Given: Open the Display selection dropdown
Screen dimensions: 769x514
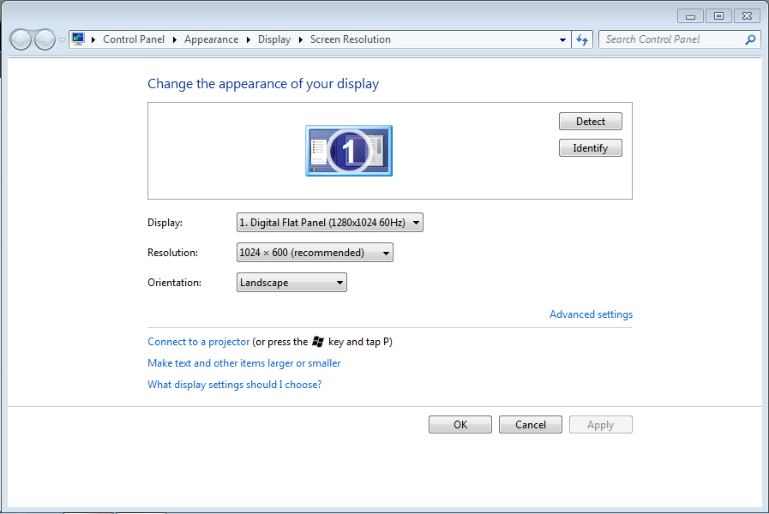Looking at the screenshot, I should coord(329,223).
